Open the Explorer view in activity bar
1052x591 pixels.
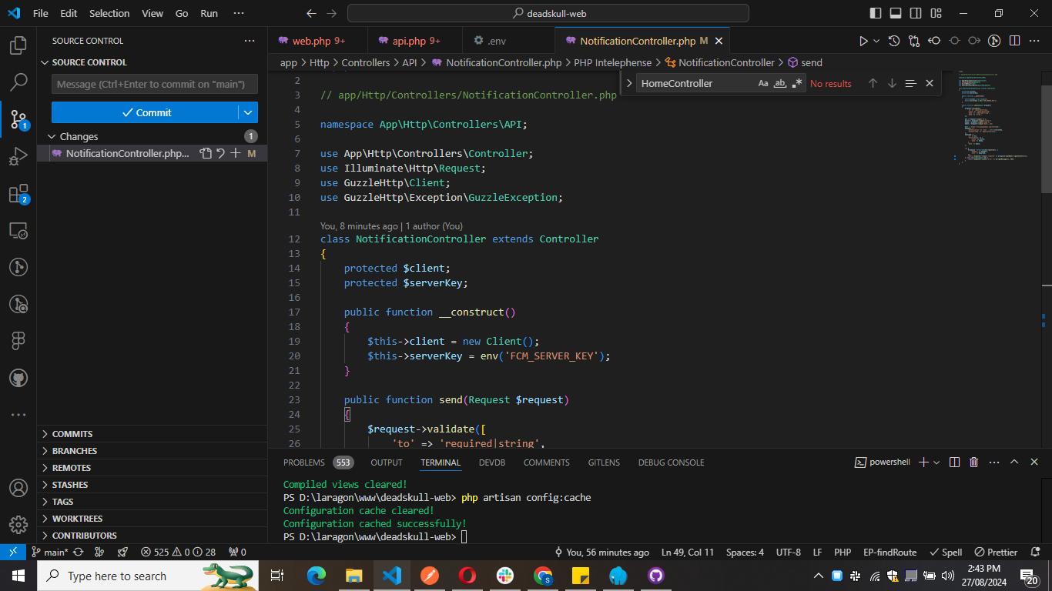coord(18,45)
